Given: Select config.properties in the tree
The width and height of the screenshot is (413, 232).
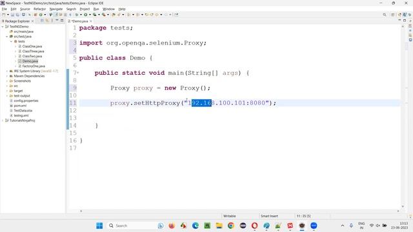Looking at the screenshot, I should [x=26, y=101].
